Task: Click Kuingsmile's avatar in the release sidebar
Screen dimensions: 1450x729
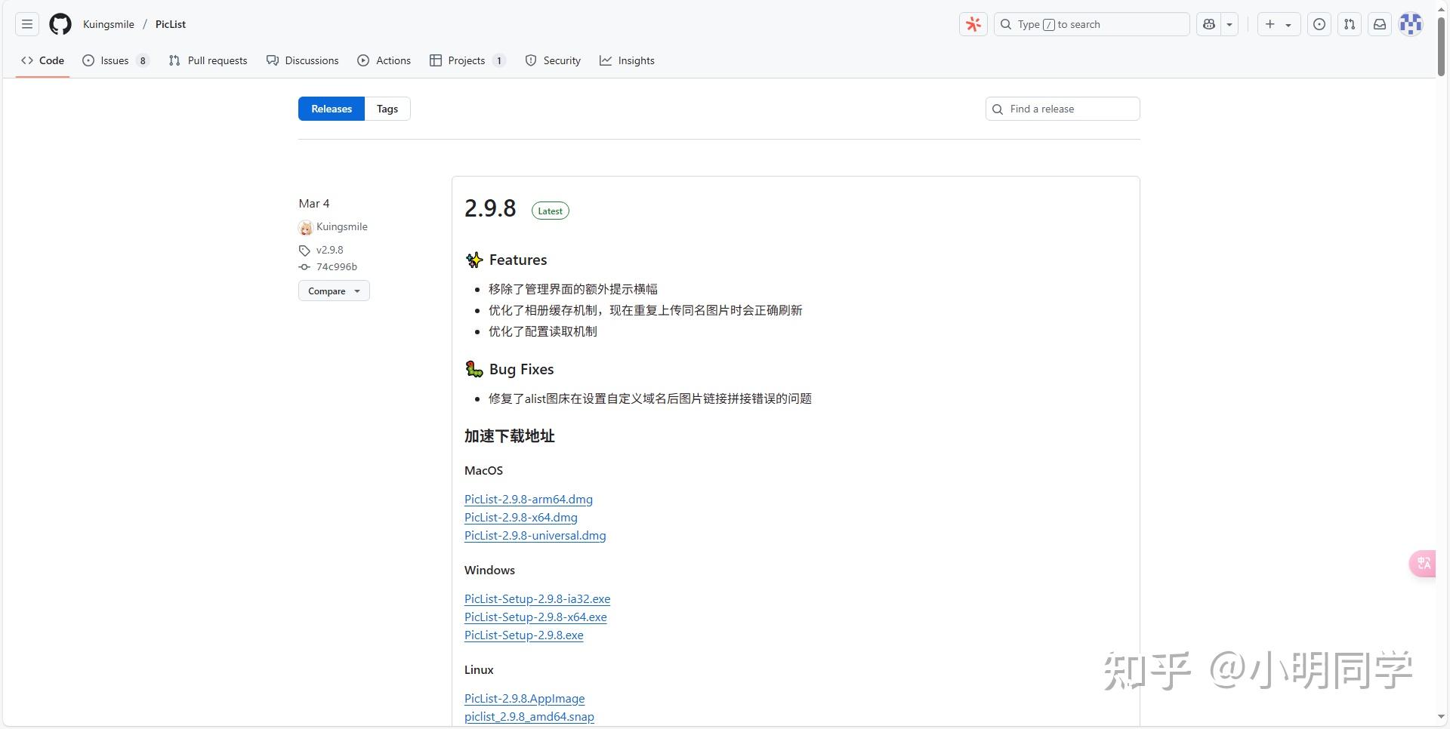Action: pyautogui.click(x=305, y=226)
